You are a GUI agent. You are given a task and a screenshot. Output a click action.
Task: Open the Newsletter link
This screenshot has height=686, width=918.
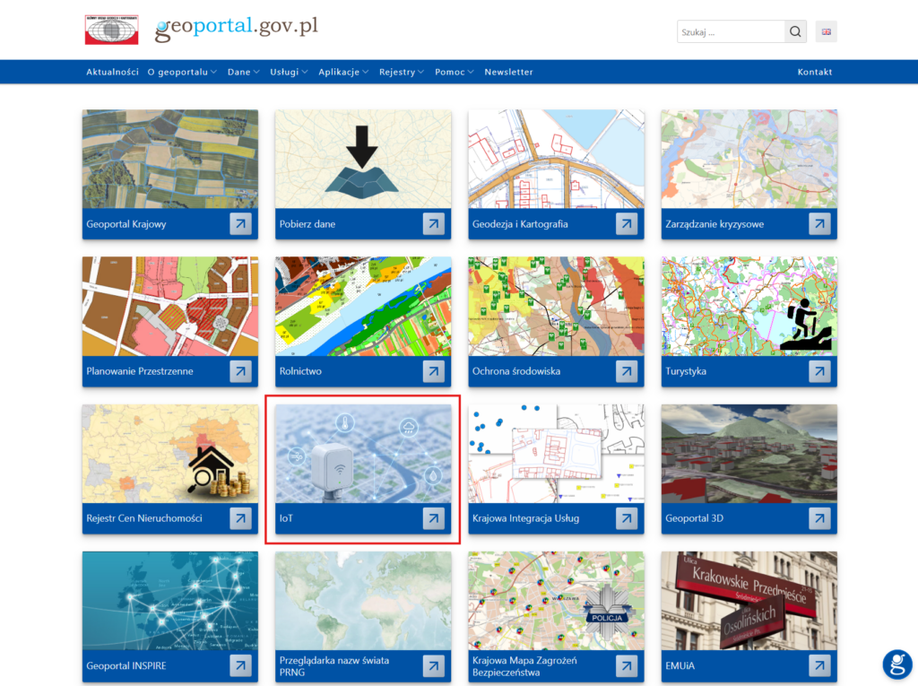[x=508, y=72]
